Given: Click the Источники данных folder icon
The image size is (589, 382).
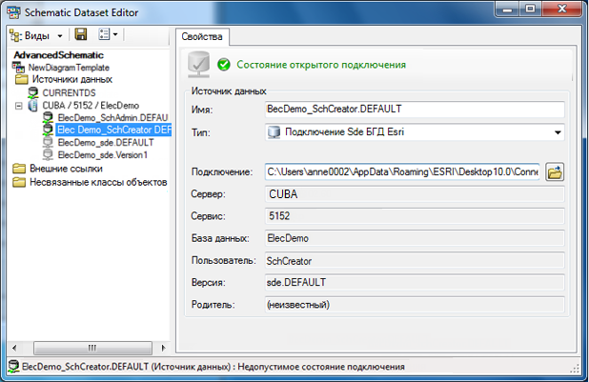Looking at the screenshot, I should pyautogui.click(x=22, y=79).
